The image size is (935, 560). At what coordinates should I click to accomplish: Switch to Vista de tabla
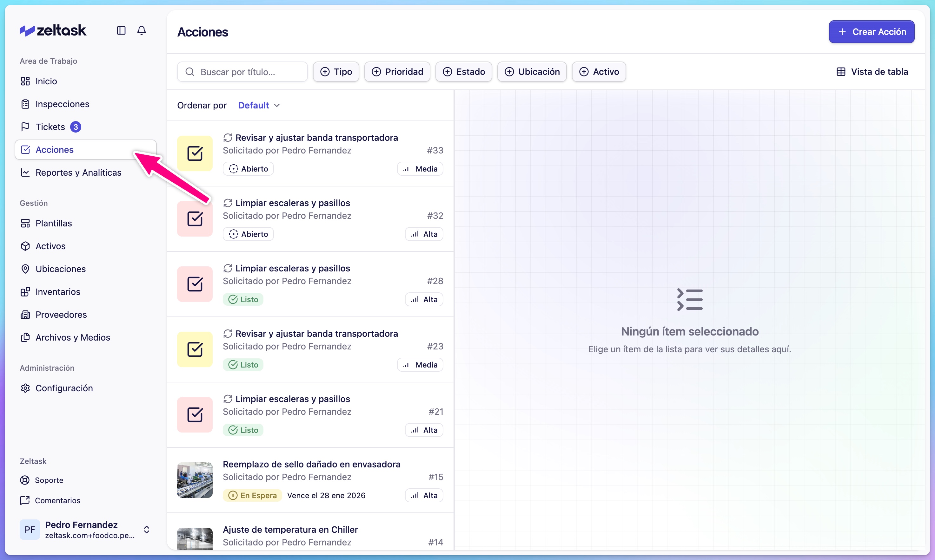[x=872, y=71]
